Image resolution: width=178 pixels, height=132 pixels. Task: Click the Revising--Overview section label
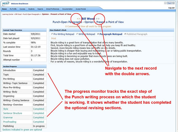point(13,105)
